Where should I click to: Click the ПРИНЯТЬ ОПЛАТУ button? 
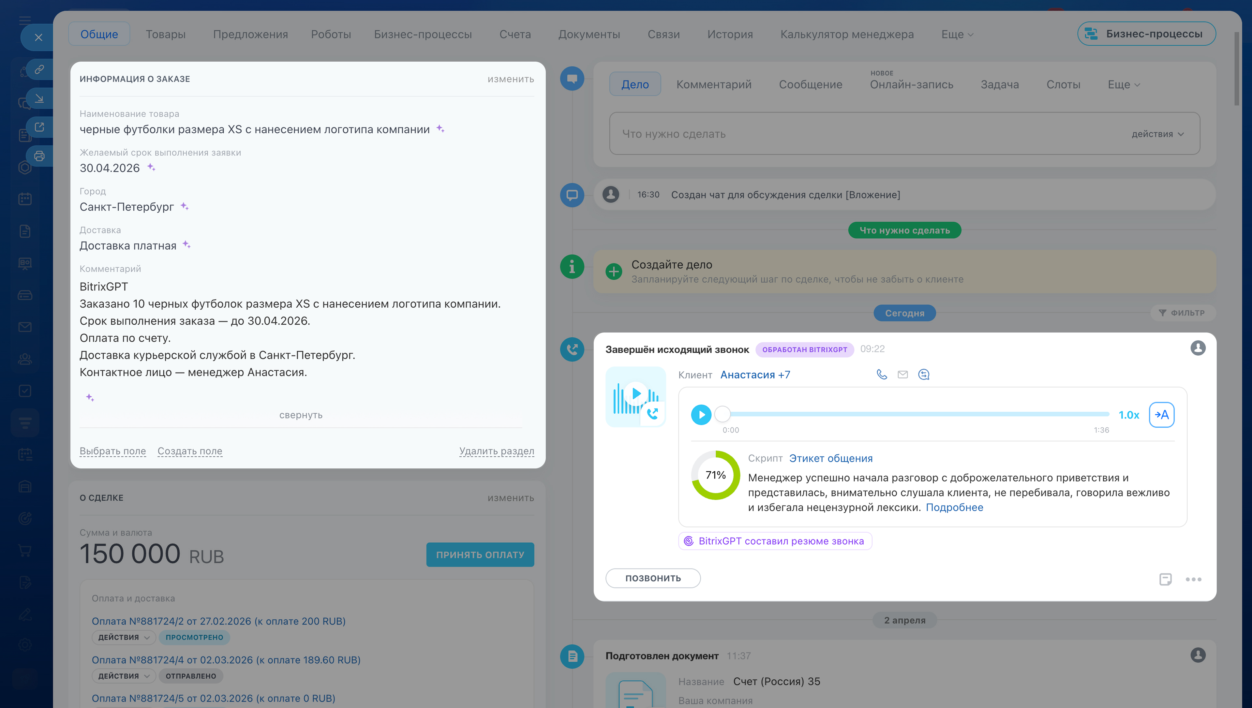(x=479, y=555)
